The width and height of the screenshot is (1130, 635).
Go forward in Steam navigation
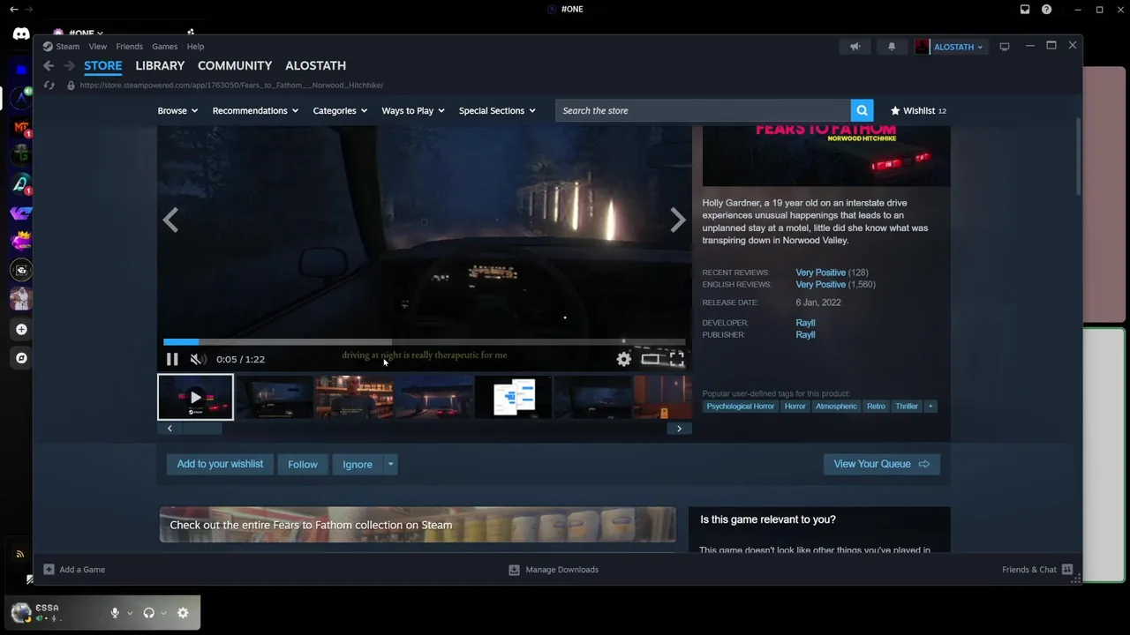70,65
